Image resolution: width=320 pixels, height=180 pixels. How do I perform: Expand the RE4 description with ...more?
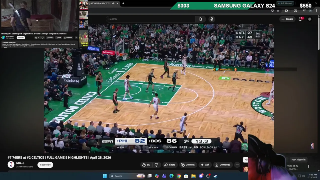5,47
